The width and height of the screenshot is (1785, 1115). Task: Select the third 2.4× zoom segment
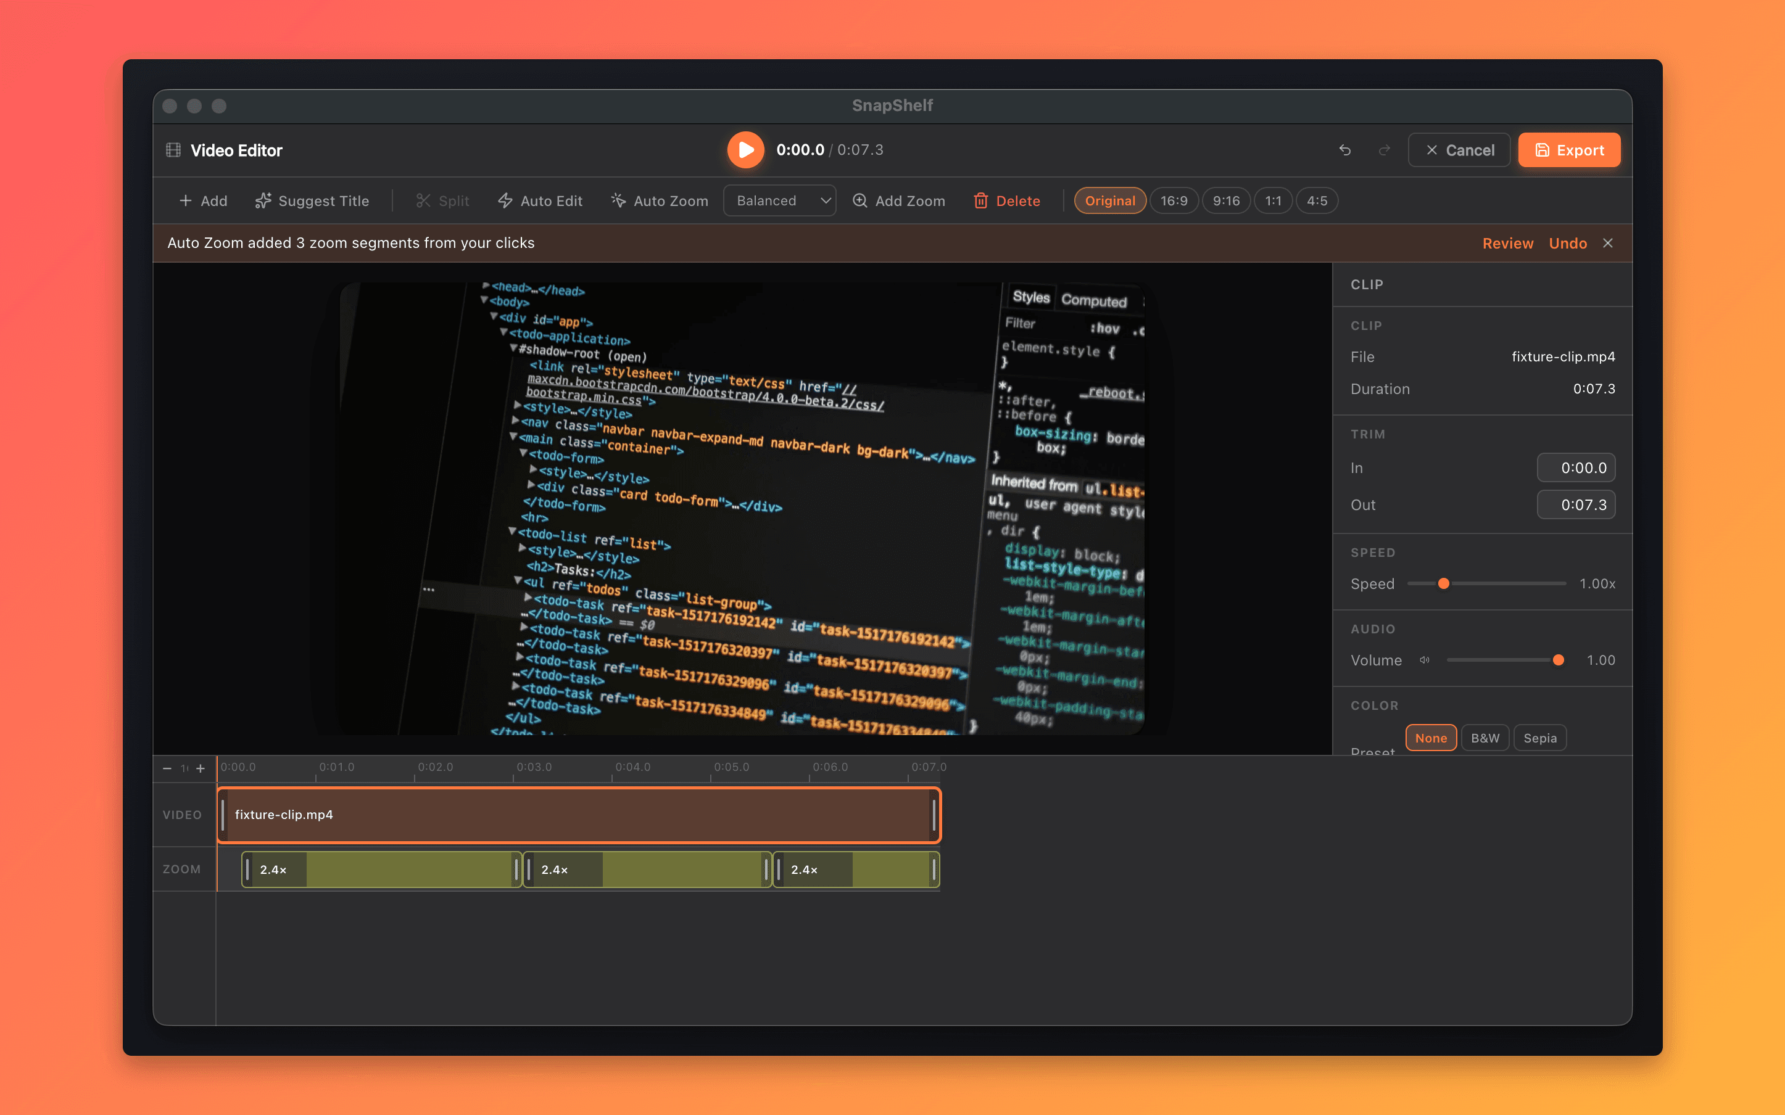point(856,870)
